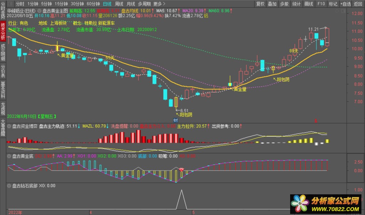This screenshot has width=365, height=215.
Task: Click the layout panel icon beside 分时
Action: [10, 4]
